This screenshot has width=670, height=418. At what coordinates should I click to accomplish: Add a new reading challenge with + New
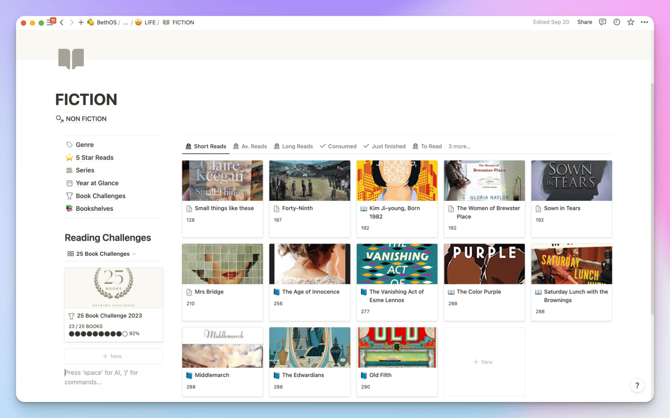click(x=114, y=356)
